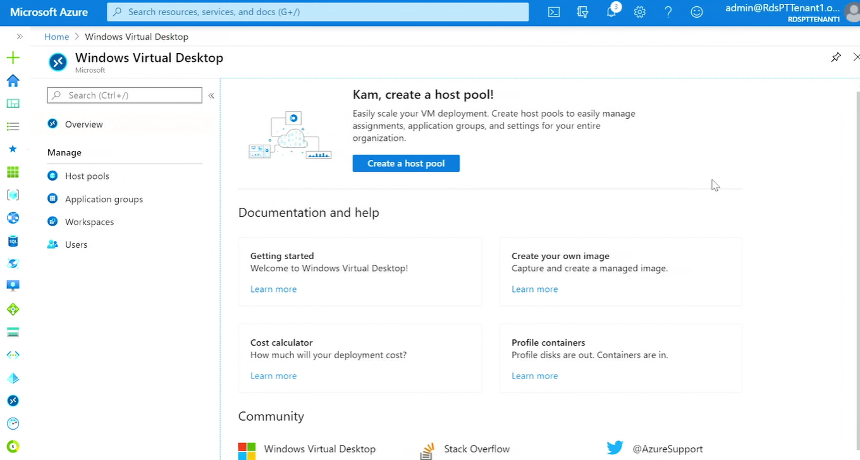Go to Home with the house icon
Screen dimensions: 860x460
[x=13, y=80]
